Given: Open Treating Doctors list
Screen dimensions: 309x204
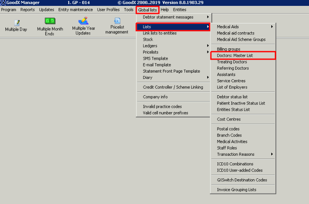Looking at the screenshot, I should click(x=243, y=62).
